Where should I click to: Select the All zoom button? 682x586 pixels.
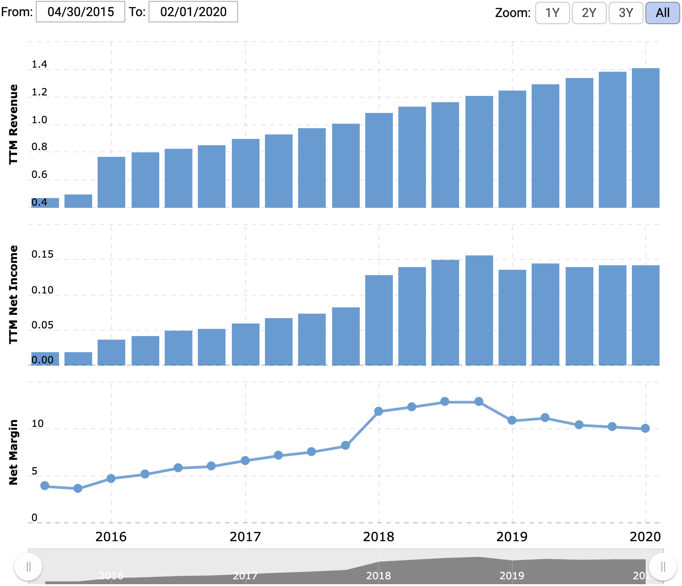(663, 13)
